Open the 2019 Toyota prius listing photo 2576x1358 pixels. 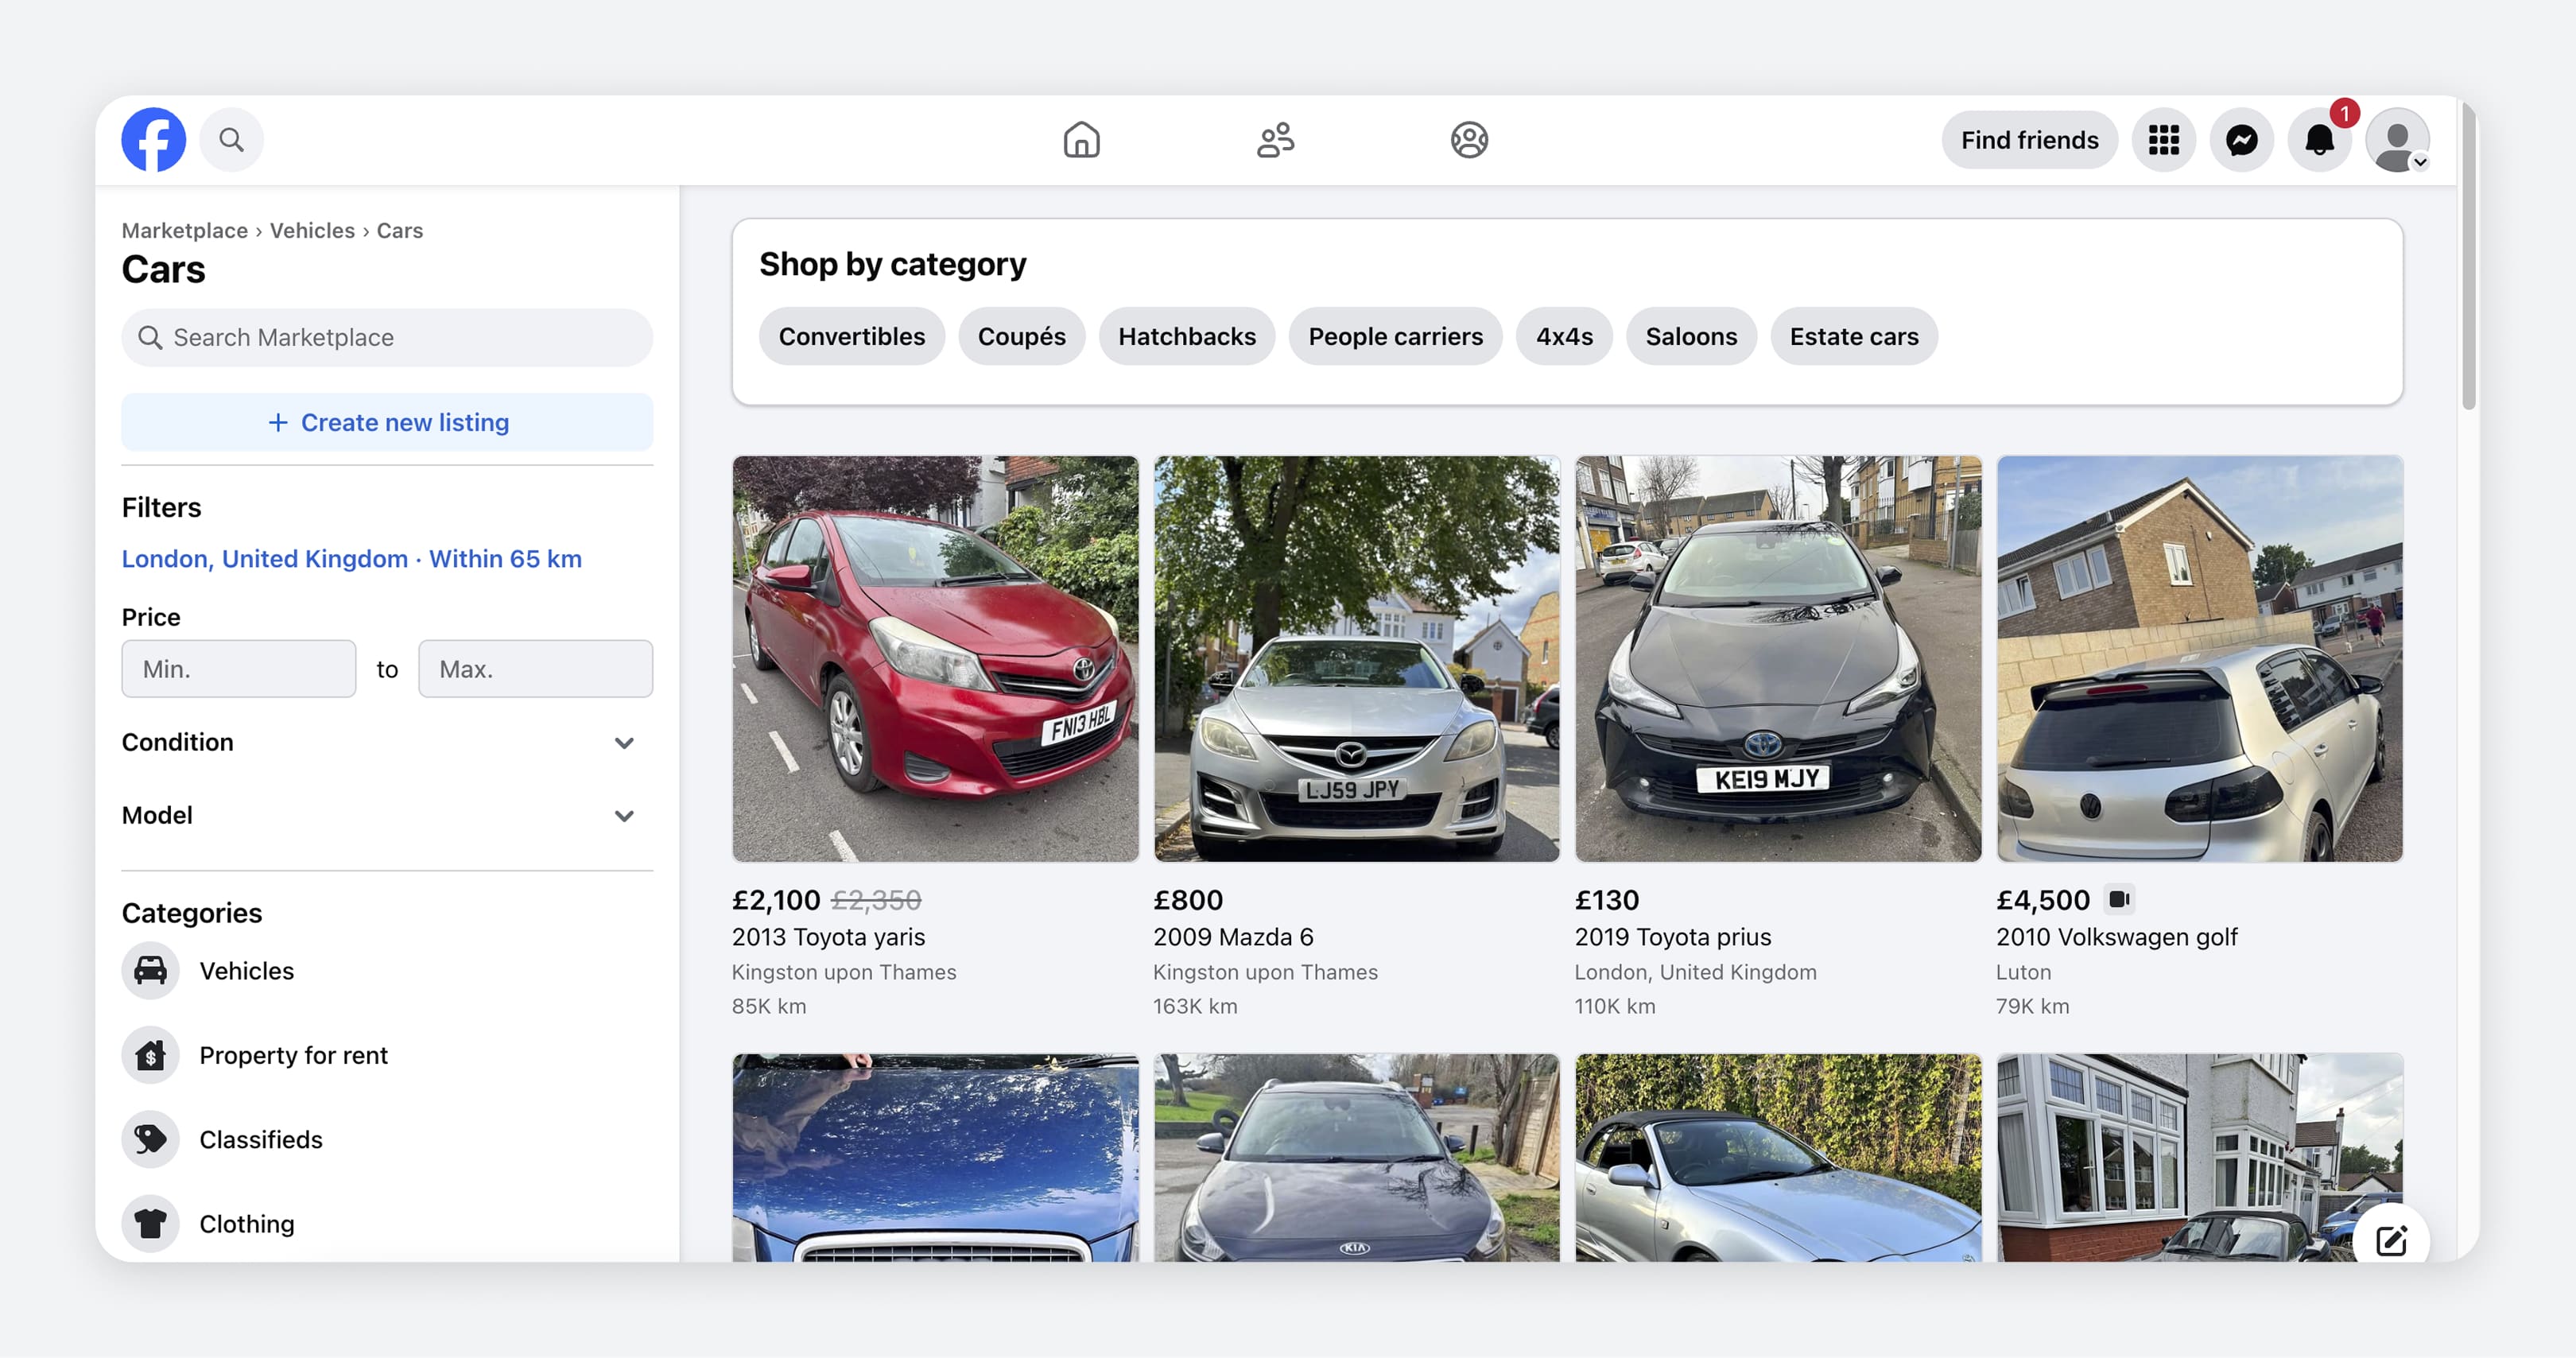point(1777,659)
